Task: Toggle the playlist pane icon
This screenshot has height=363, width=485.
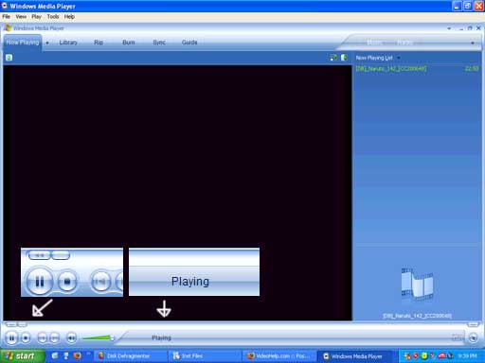Action: 344,58
